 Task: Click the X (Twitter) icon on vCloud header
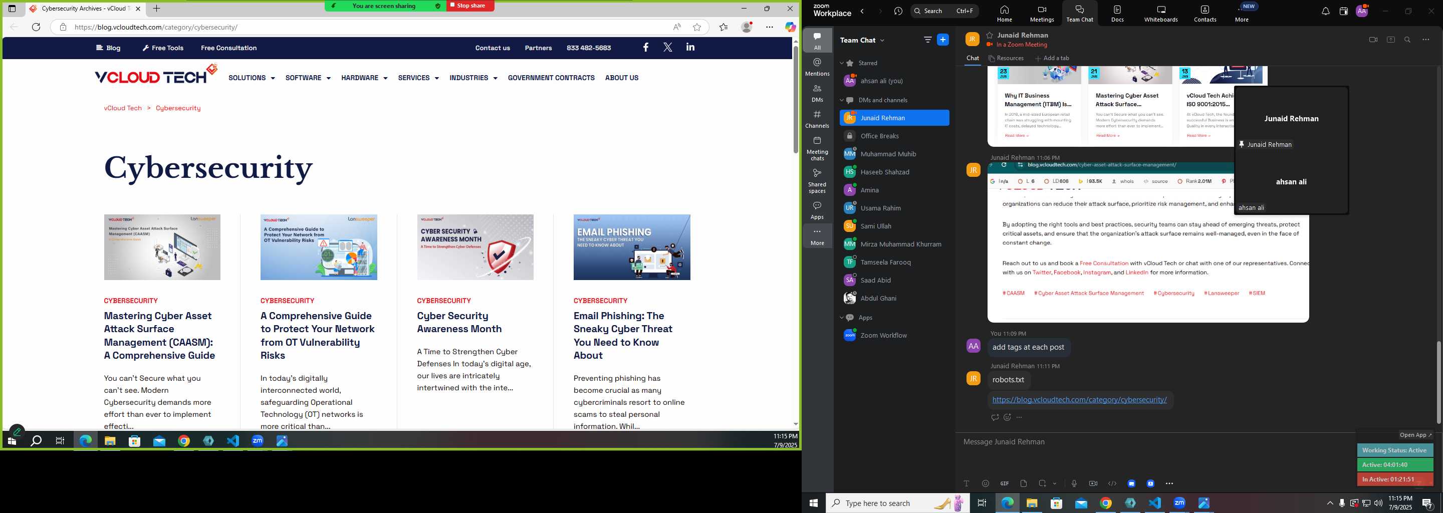[668, 48]
